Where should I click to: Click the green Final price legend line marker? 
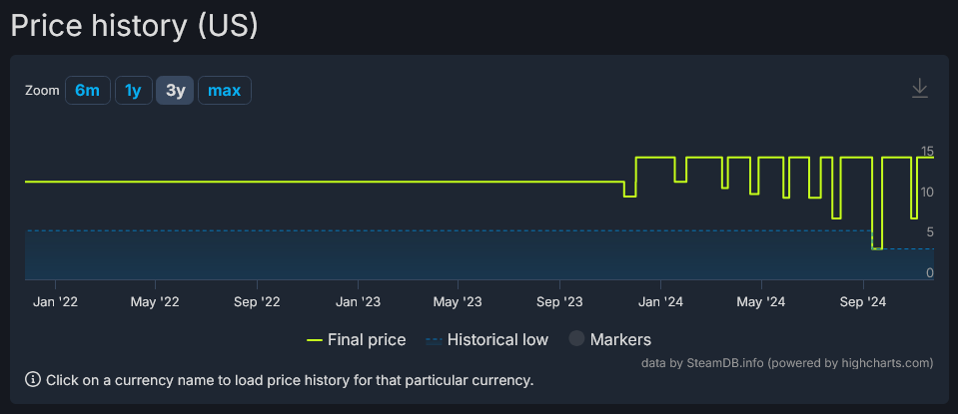(315, 340)
